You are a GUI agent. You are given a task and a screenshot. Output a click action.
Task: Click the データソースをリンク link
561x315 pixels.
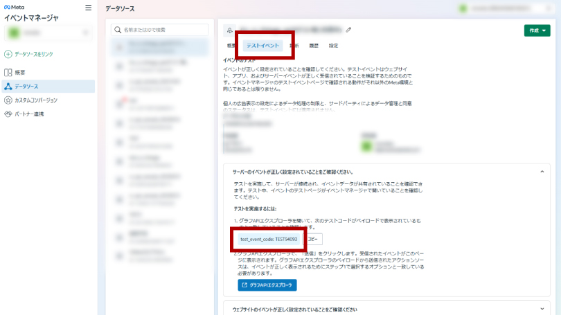34,54
